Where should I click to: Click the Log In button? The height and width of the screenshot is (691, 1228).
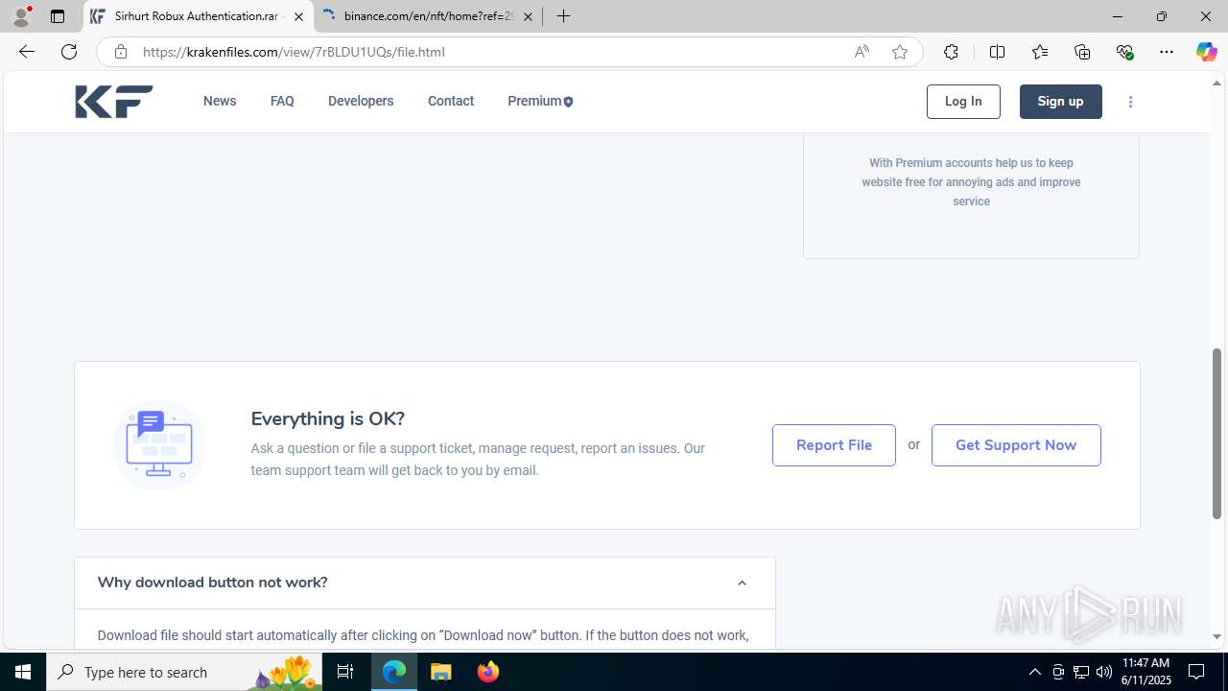pos(963,102)
